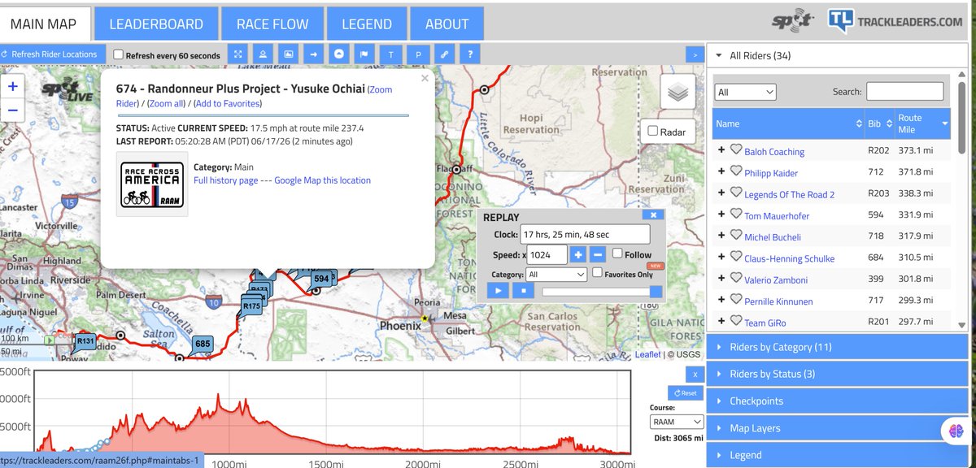Click the 'P' toolbar button

coord(418,54)
